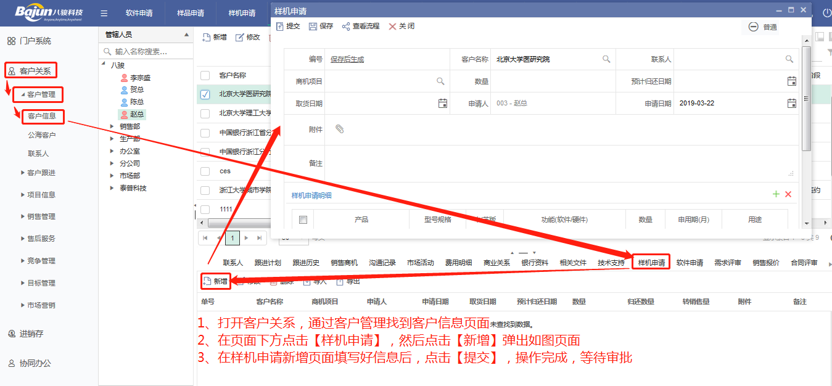Check the 样机申请明细 header checkbox
Screen dimensions: 832x386
pyautogui.click(x=303, y=220)
